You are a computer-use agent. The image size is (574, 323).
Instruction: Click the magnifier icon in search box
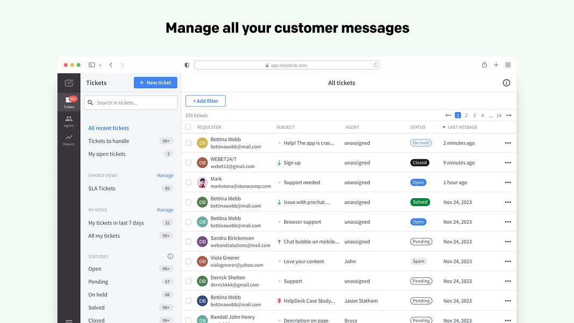click(90, 102)
